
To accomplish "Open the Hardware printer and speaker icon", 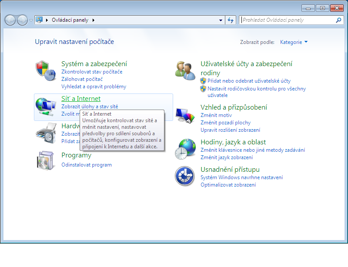I will click(46, 133).
